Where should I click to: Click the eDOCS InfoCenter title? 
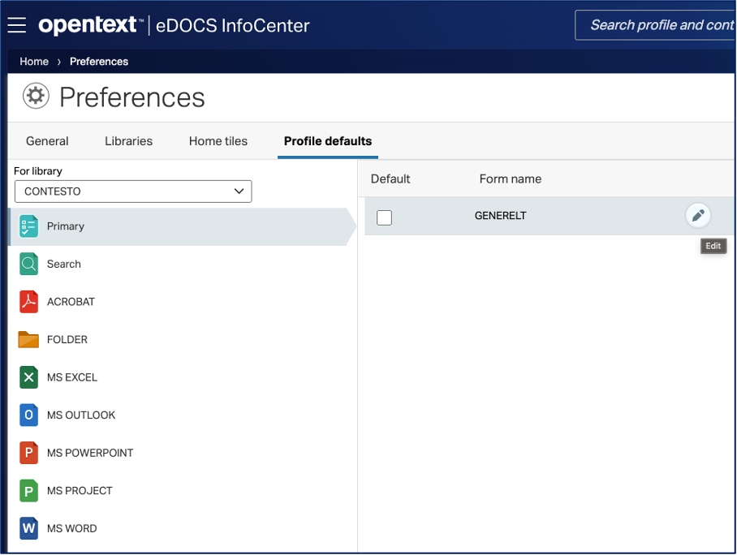[233, 25]
